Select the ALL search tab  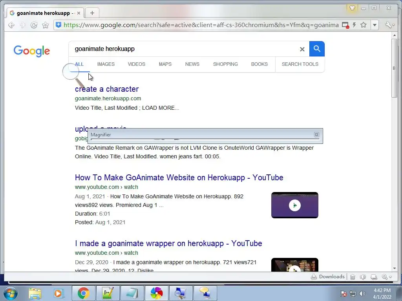point(79,64)
